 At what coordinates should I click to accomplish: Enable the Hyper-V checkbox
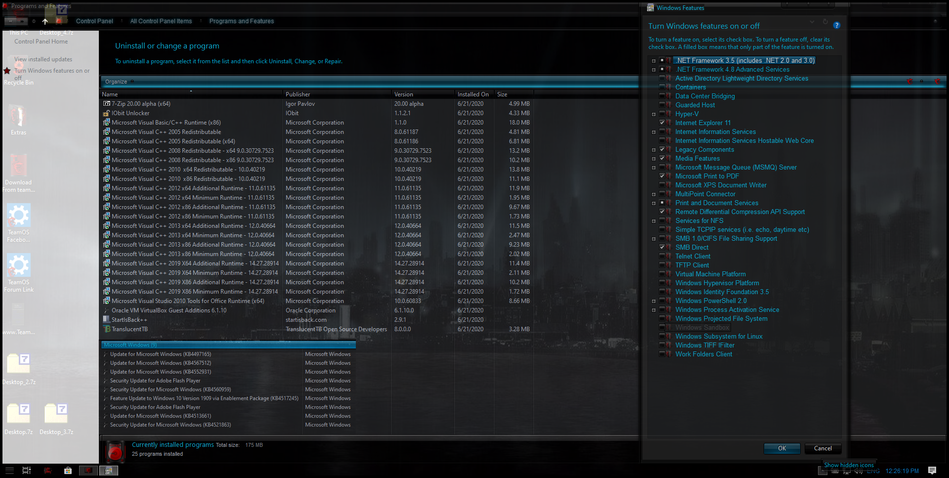click(662, 114)
